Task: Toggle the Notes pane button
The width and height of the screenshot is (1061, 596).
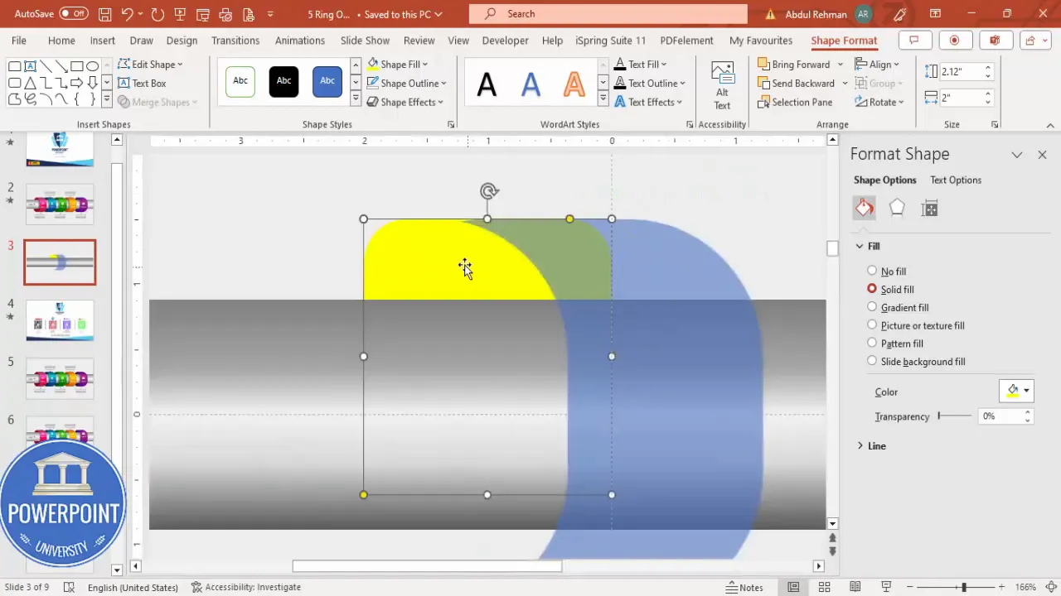Action: [x=744, y=587]
